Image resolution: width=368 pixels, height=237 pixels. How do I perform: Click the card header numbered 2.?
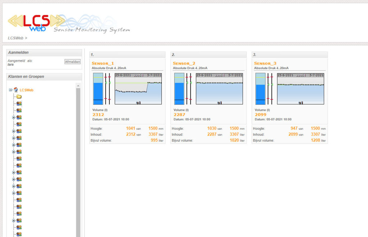(209, 54)
